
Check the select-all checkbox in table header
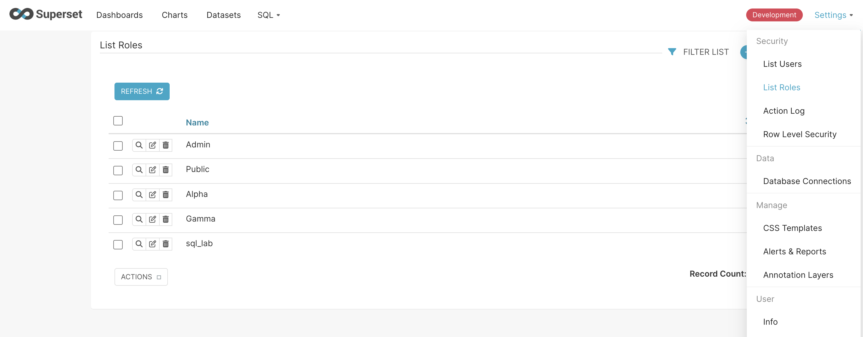click(x=118, y=121)
